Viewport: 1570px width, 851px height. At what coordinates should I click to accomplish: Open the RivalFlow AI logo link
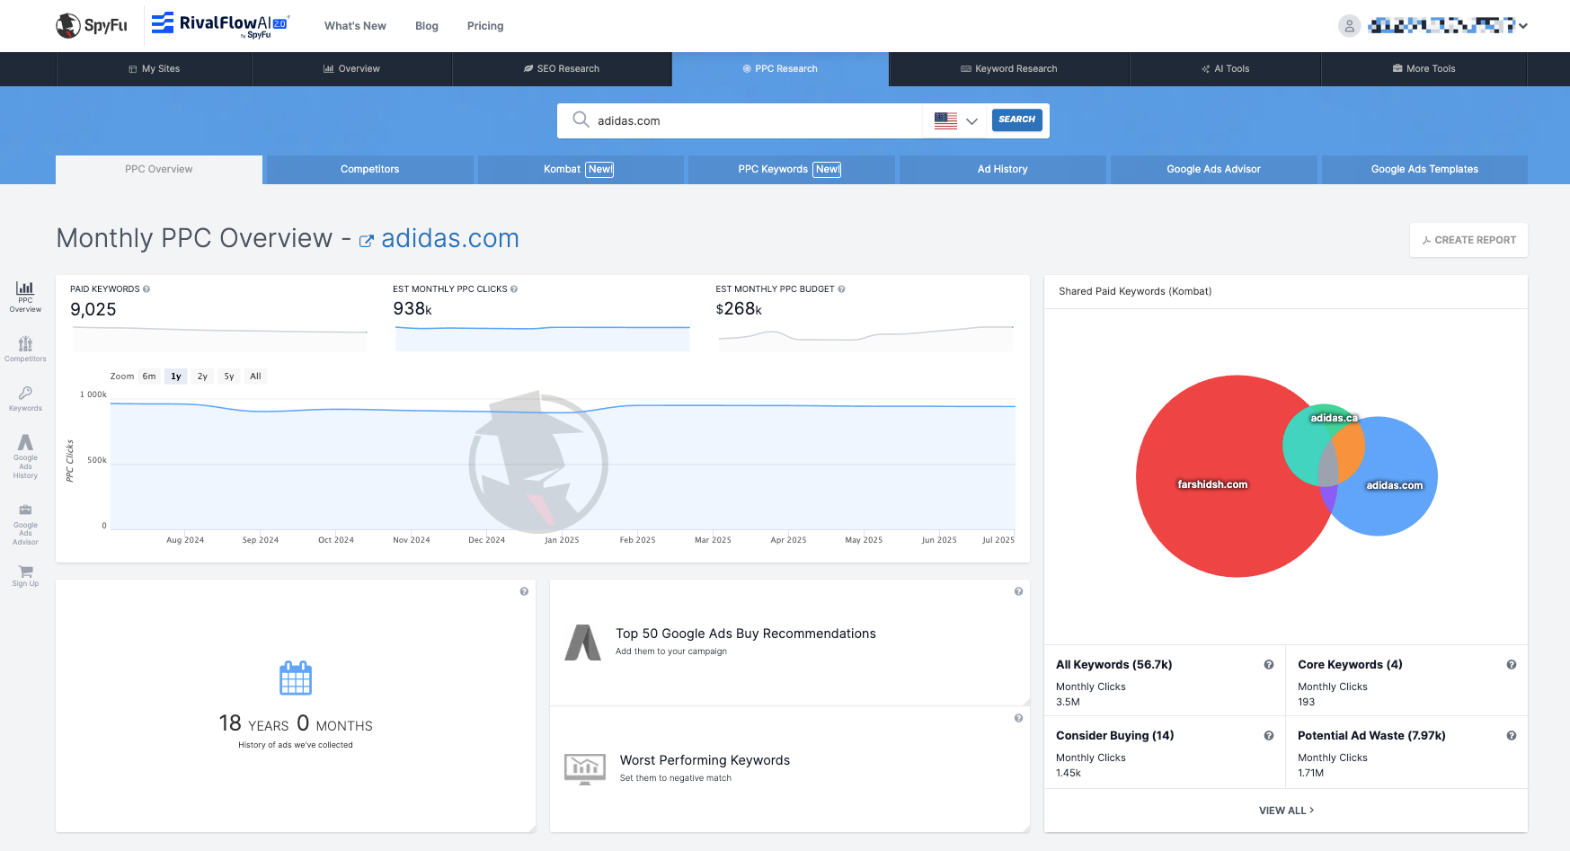(x=220, y=25)
